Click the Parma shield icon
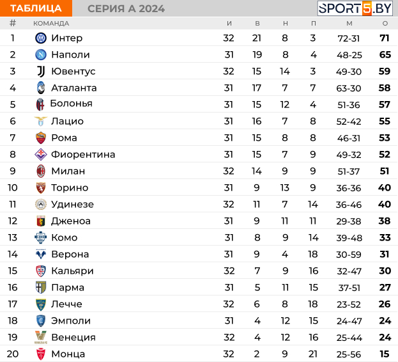This screenshot has width=398, height=362. pos(41,287)
